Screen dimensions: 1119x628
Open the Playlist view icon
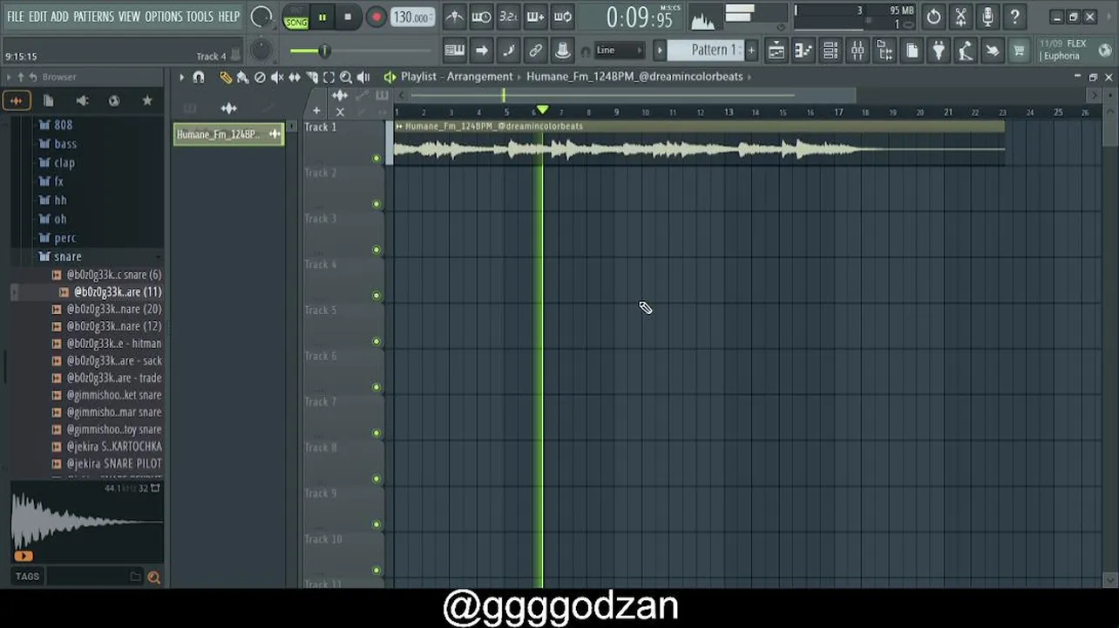pyautogui.click(x=776, y=51)
